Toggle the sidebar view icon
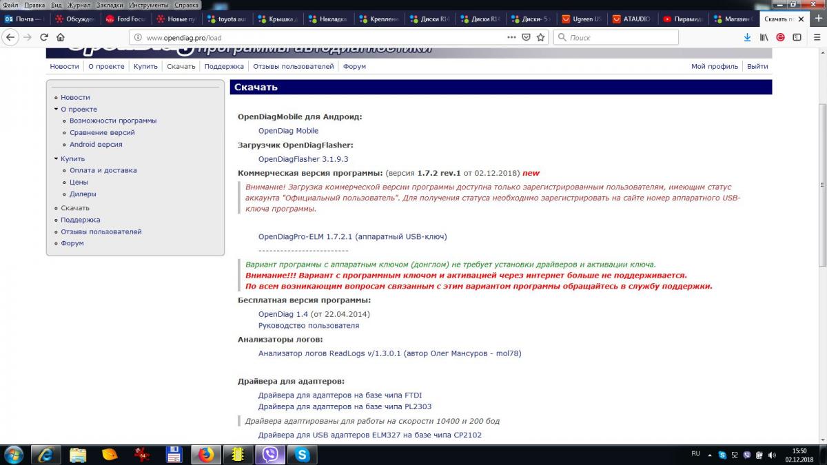The image size is (827, 465). (x=797, y=37)
